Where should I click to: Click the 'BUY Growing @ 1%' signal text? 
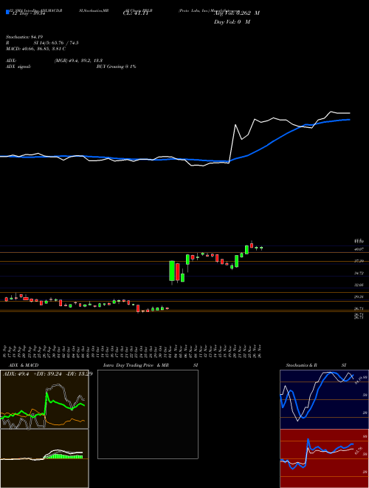tap(116, 67)
